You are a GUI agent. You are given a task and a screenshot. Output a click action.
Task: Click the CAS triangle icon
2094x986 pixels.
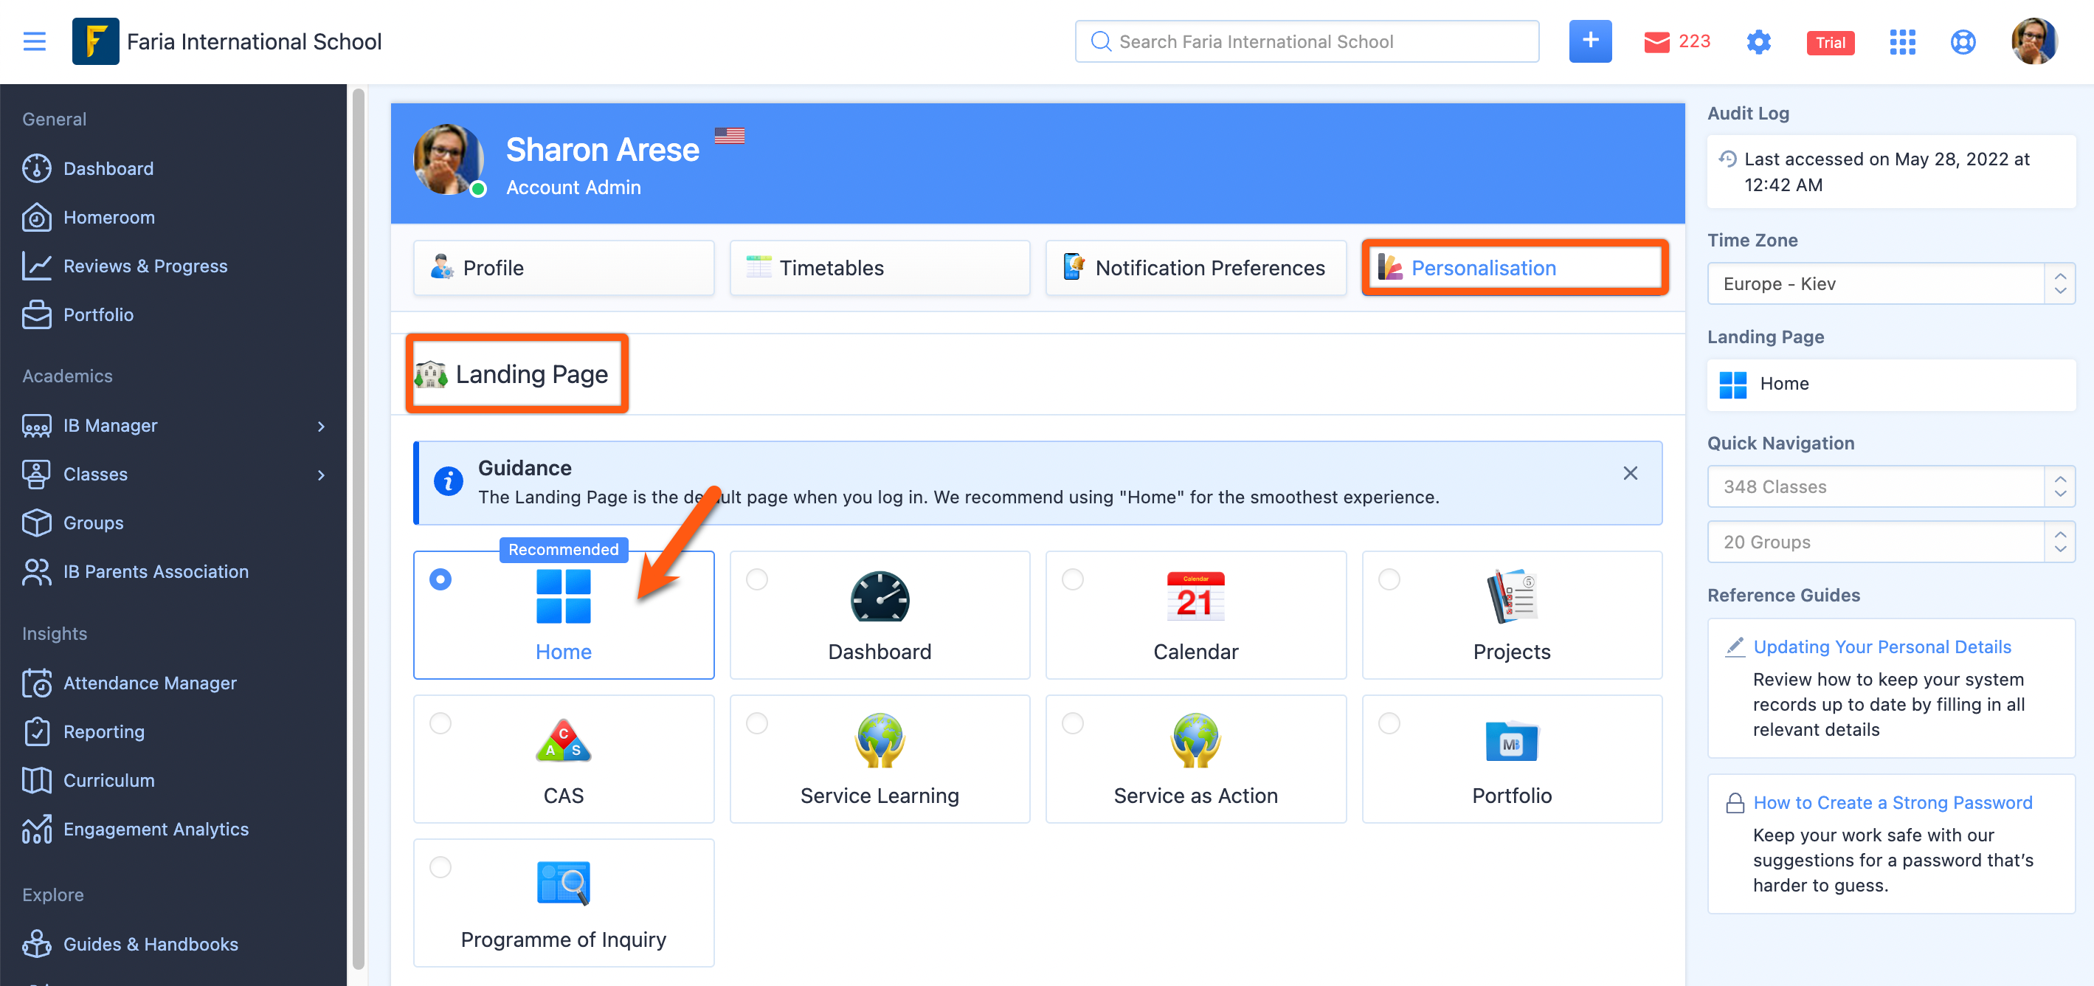[563, 740]
